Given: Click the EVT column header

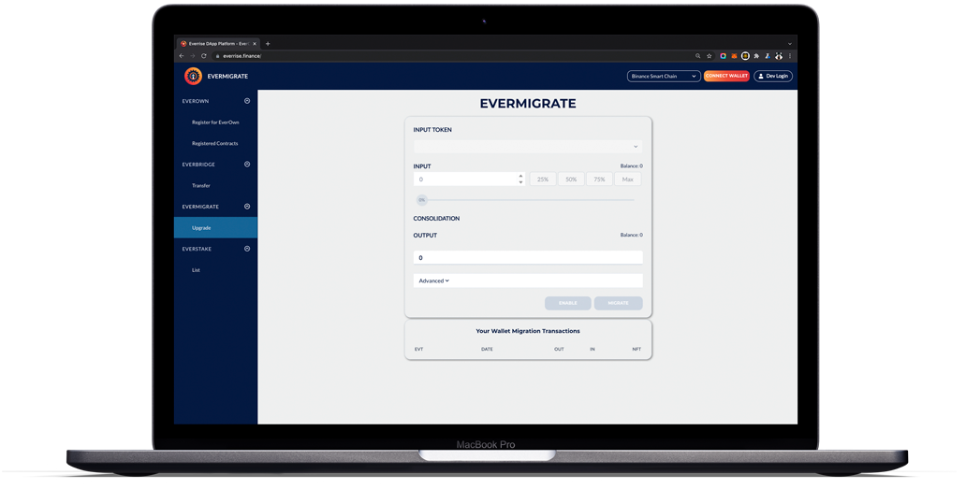Looking at the screenshot, I should (419, 350).
